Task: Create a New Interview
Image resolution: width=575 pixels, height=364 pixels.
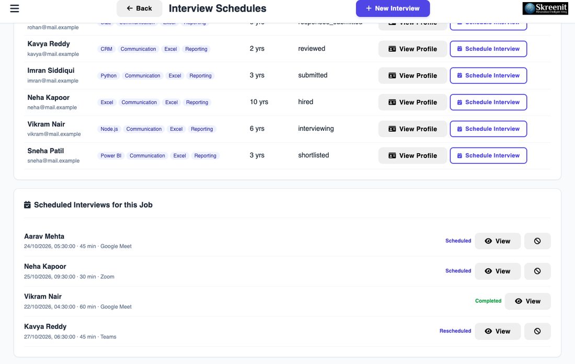Action: click(393, 8)
